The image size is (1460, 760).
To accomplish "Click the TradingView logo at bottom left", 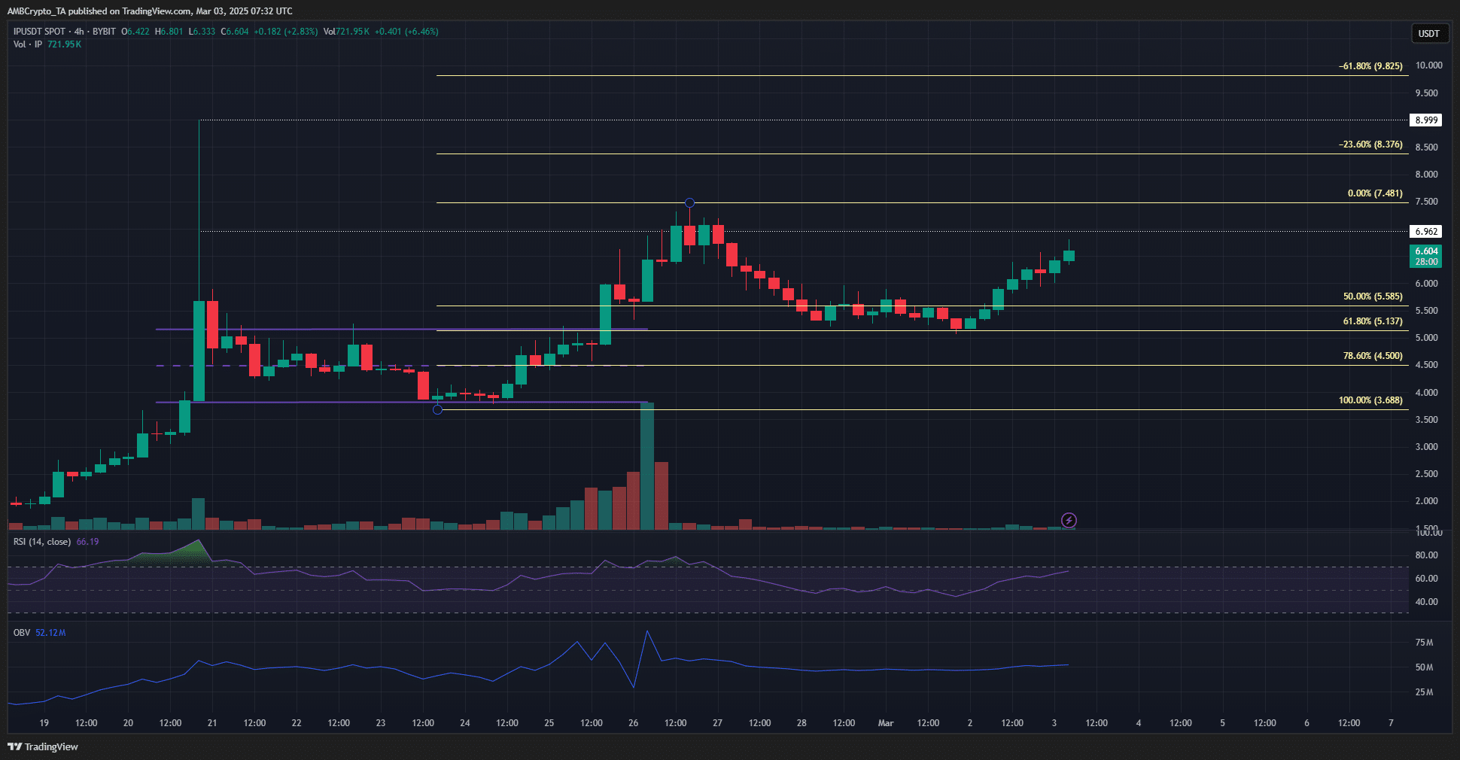I will [43, 746].
